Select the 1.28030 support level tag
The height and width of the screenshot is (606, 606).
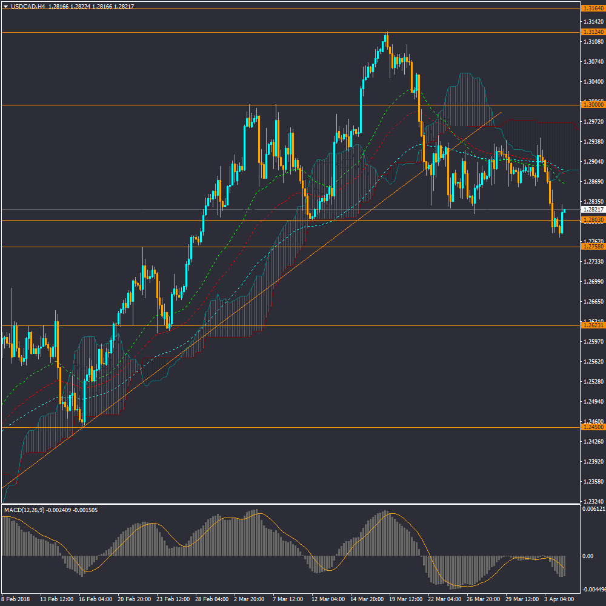tap(591, 220)
